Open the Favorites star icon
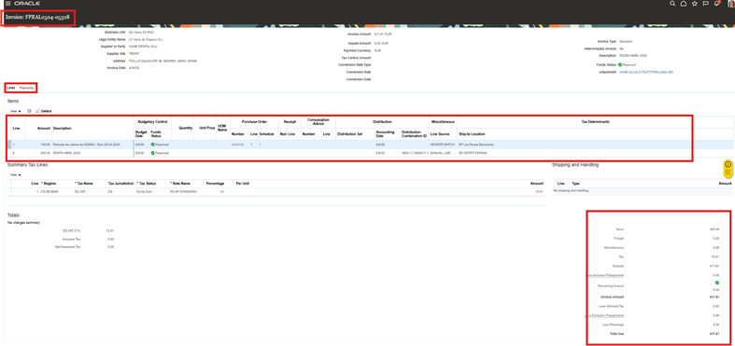The image size is (735, 346). [695, 4]
